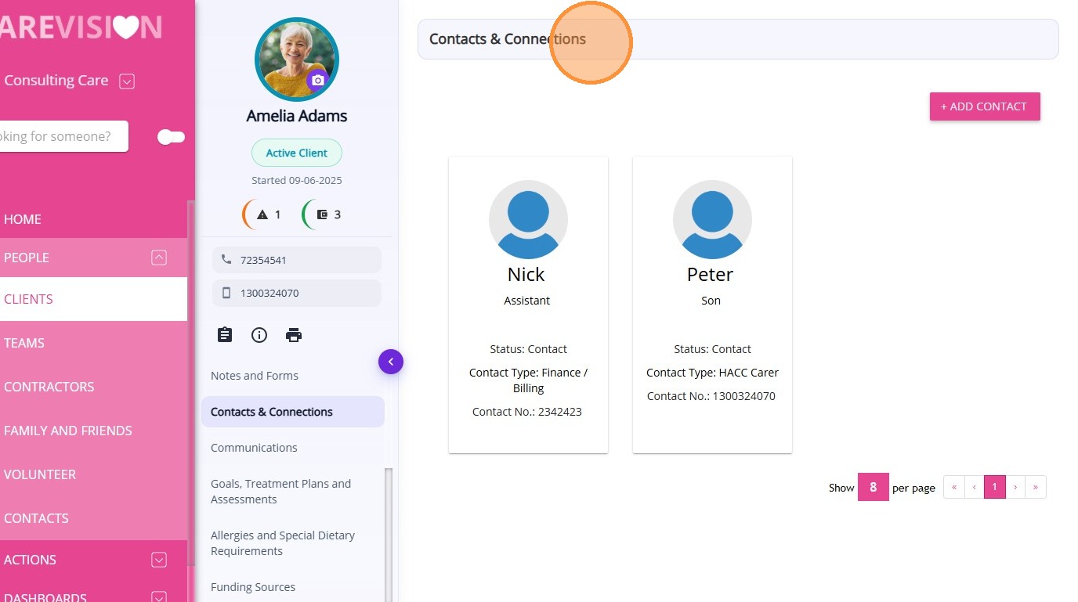1078x602 pixels.
Task: Click the wallet funding badge icon
Action: pyautogui.click(x=322, y=214)
